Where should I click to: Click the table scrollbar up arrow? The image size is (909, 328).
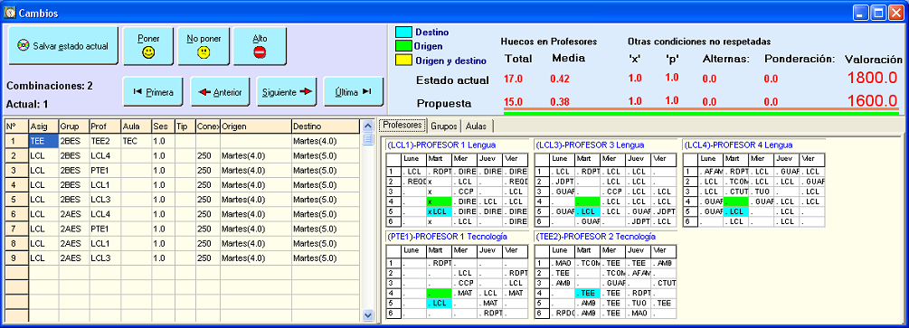click(x=368, y=127)
